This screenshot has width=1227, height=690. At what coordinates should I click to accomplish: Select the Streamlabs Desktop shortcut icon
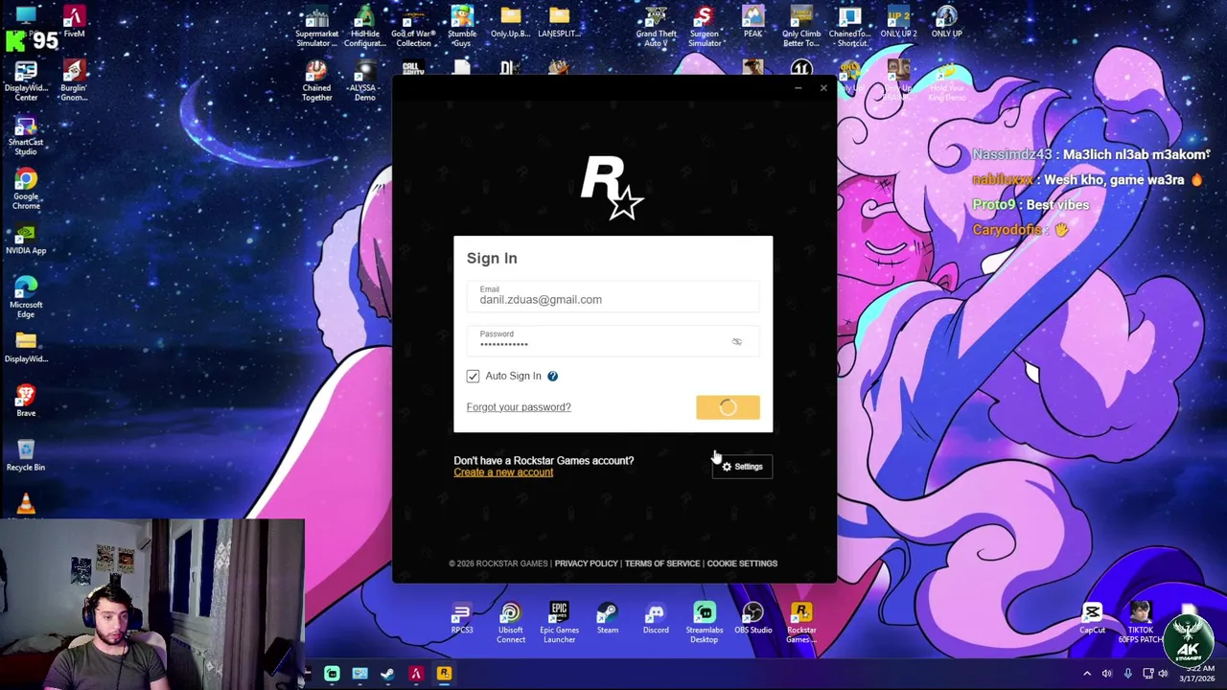pos(705,623)
